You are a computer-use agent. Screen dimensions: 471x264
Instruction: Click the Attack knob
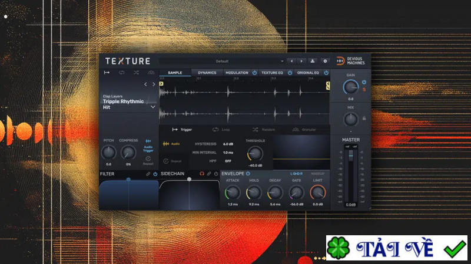[x=233, y=193]
